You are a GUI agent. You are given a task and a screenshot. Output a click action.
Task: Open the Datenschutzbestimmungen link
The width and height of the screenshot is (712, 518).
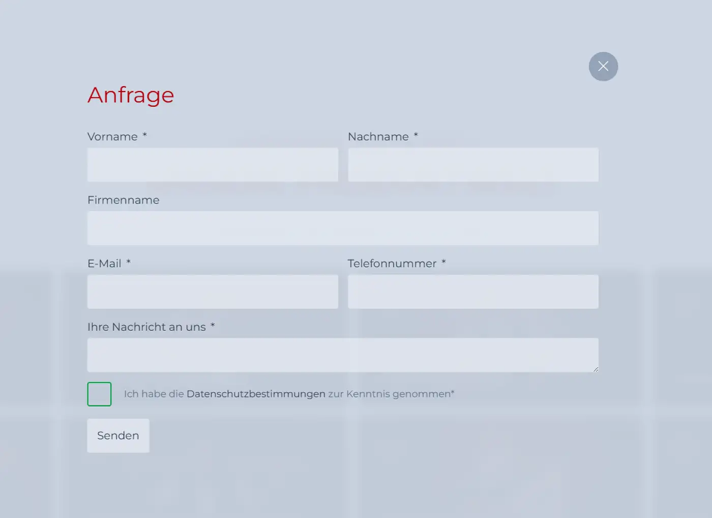(x=256, y=394)
